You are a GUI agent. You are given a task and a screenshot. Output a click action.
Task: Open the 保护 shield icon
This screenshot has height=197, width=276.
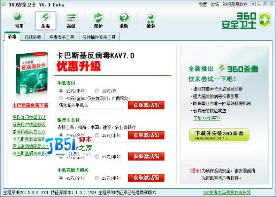point(98,21)
